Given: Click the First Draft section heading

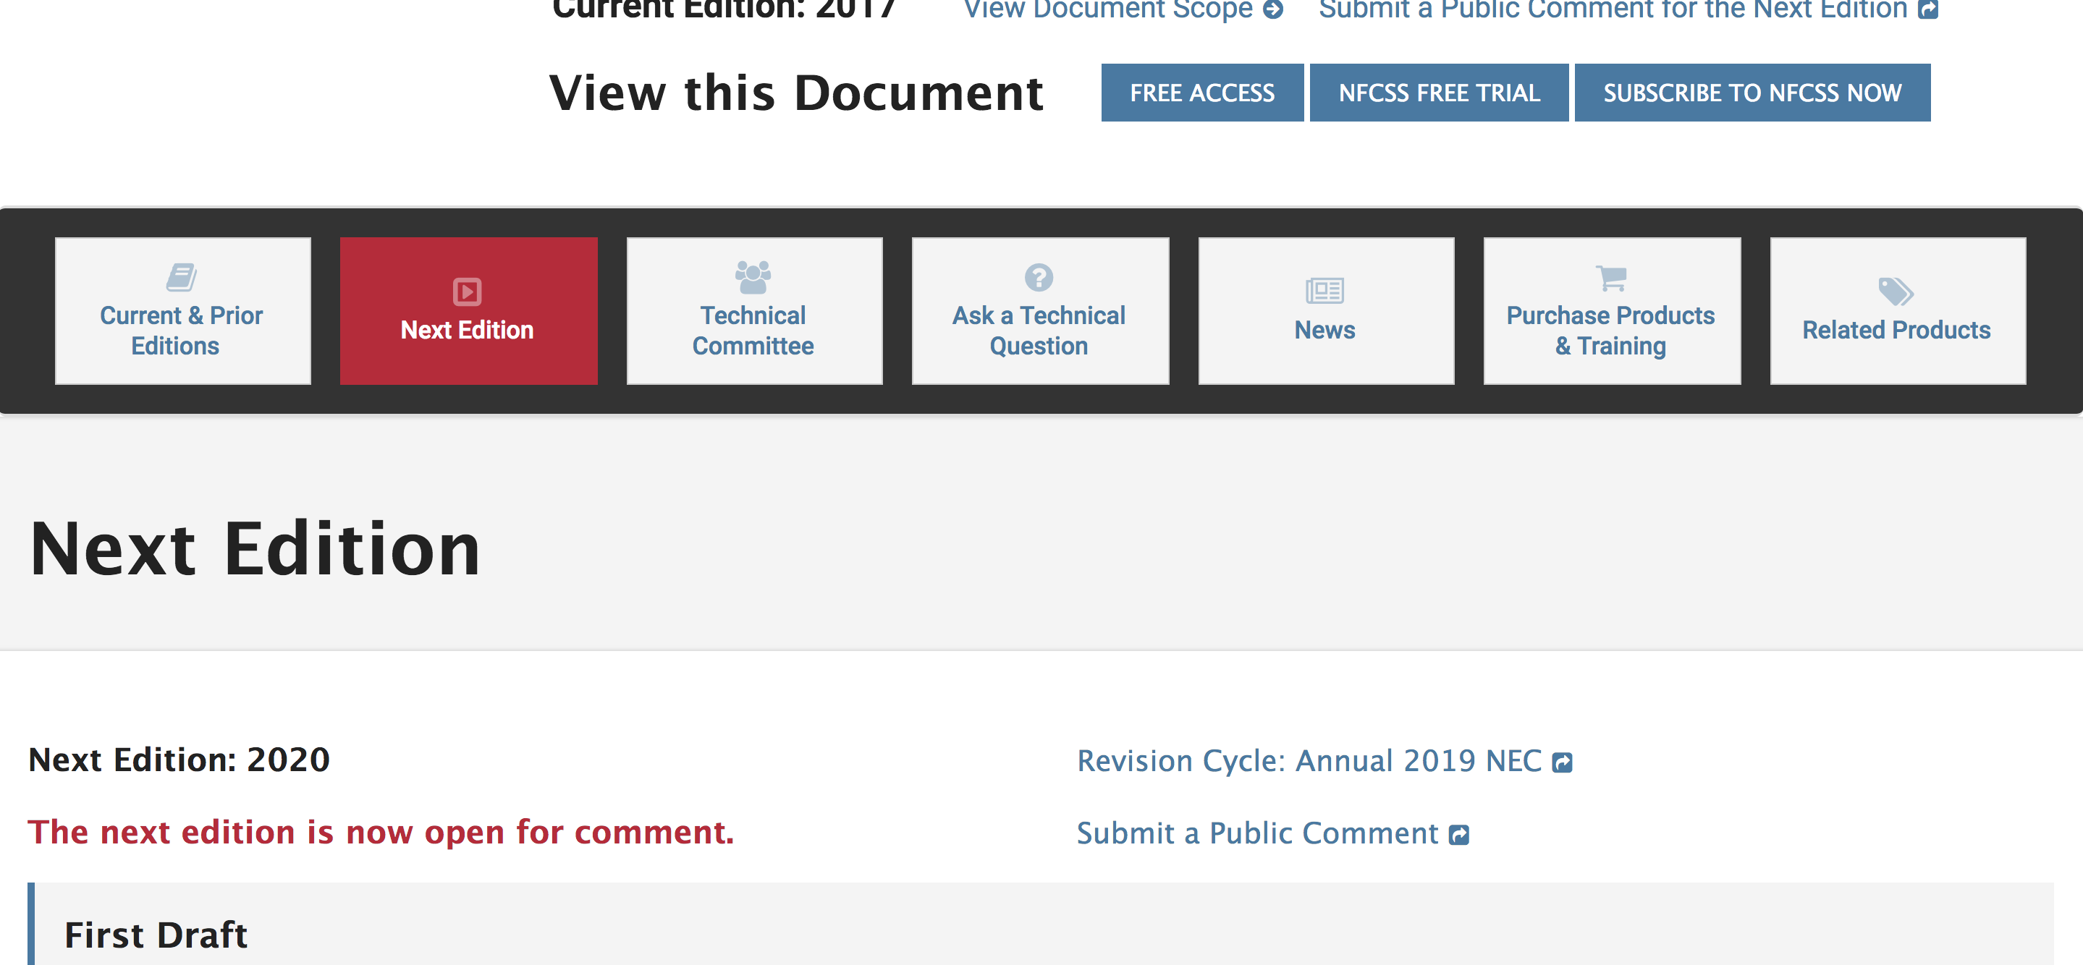Looking at the screenshot, I should click(156, 935).
